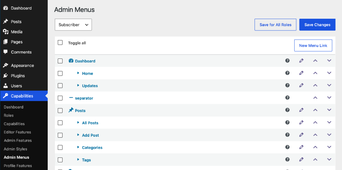Edit the Dashboard menu item with pencil
The width and height of the screenshot is (342, 170).
(301, 61)
